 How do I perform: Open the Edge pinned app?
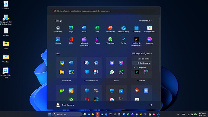click(71, 29)
